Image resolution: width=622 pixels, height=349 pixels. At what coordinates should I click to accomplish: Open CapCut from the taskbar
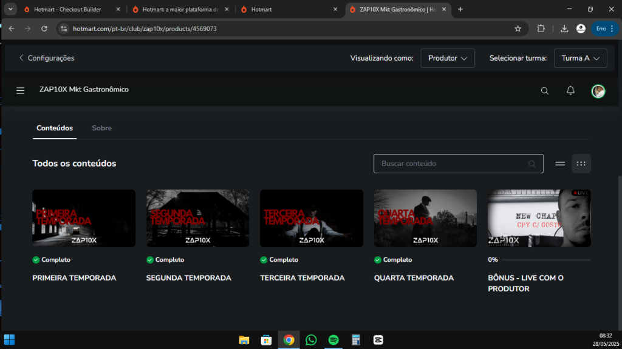point(378,340)
